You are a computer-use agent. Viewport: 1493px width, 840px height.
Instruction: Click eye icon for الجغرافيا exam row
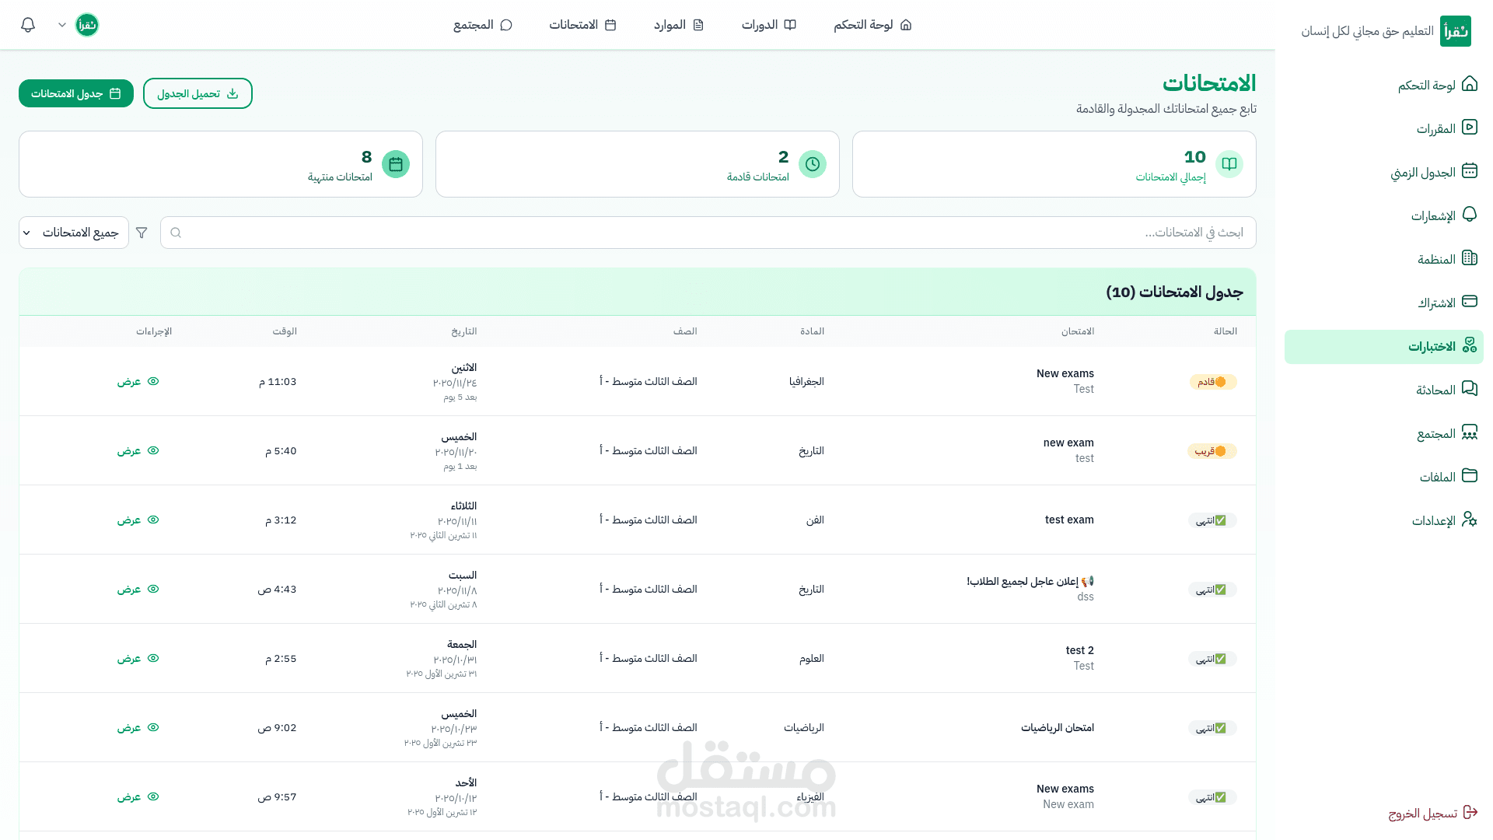click(153, 381)
